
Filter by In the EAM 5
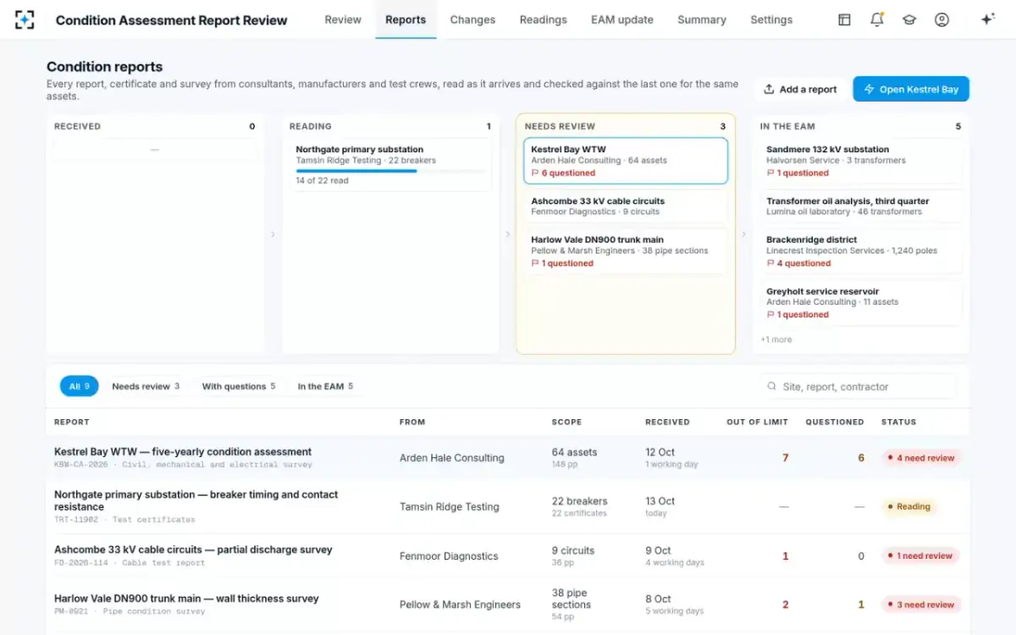(325, 386)
